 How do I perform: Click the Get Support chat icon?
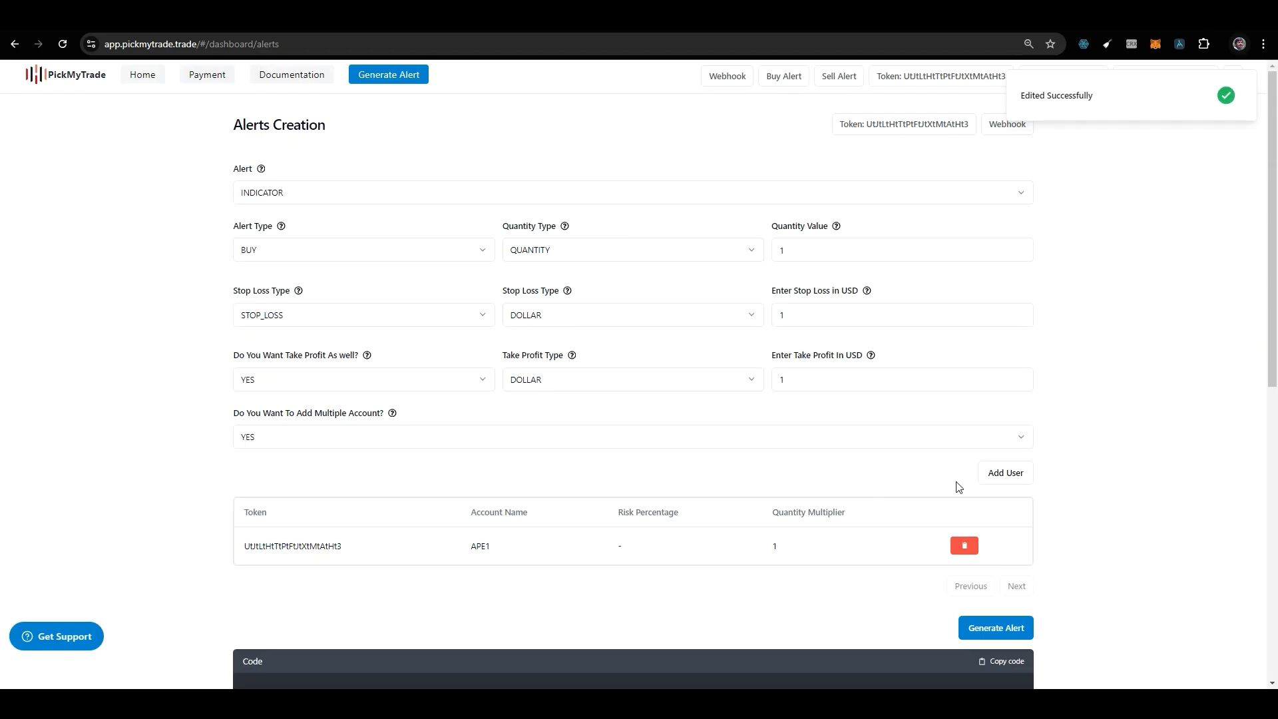click(x=27, y=636)
